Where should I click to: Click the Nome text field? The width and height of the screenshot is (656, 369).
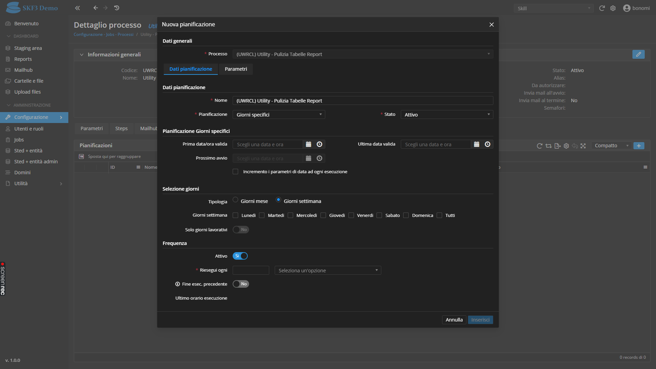click(363, 100)
